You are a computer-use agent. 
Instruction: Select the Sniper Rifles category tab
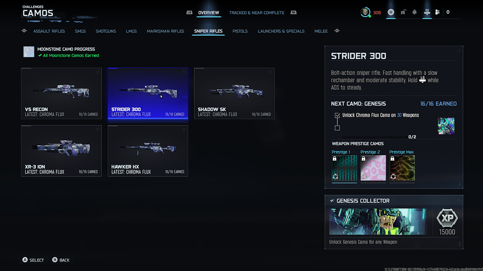click(208, 31)
